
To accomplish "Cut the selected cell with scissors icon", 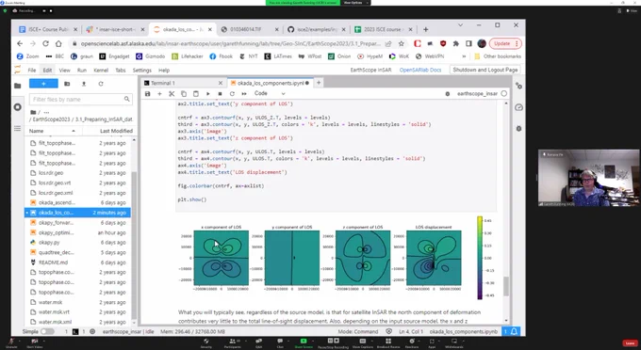I will point(172,94).
